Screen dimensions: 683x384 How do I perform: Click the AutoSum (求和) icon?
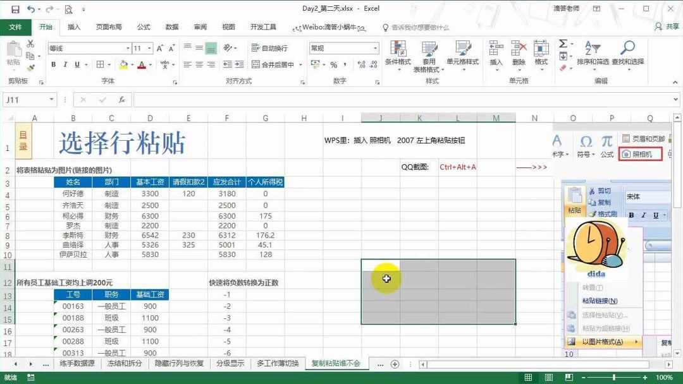(562, 44)
